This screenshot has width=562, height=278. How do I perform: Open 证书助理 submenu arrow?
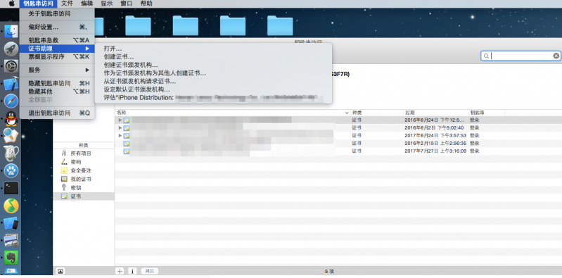87,49
